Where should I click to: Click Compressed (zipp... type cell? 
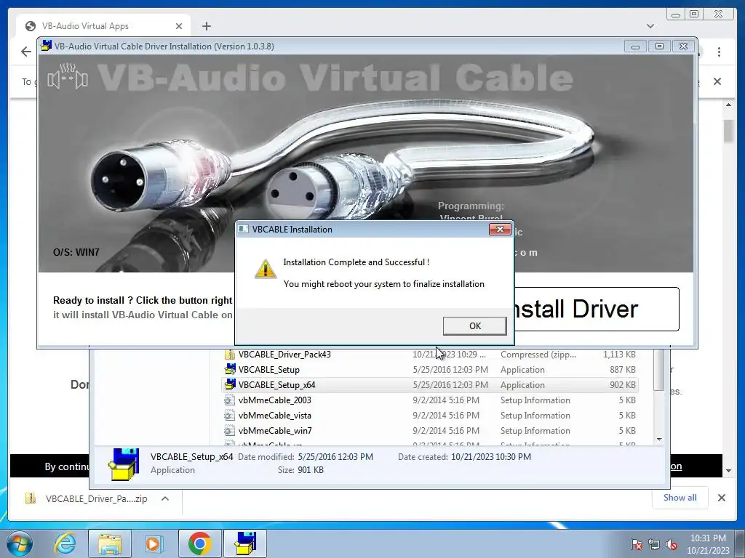538,355
